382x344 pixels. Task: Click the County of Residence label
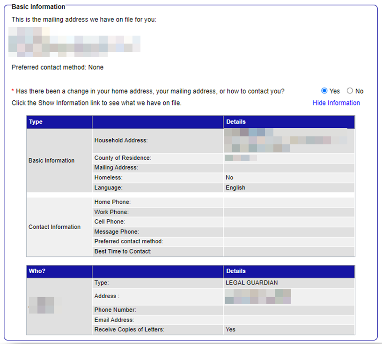123,158
